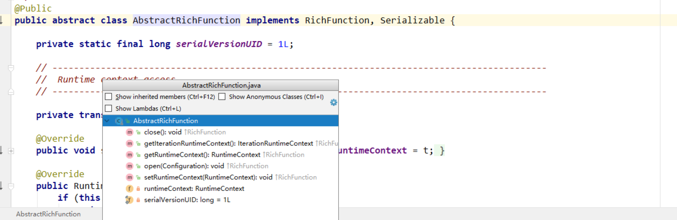Click method icon next to getRuntimeContext()
677x220 pixels.
pos(129,155)
